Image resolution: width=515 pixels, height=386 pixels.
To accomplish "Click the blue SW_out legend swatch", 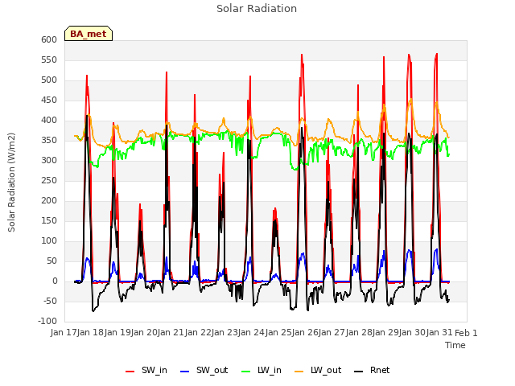I will [185, 372].
